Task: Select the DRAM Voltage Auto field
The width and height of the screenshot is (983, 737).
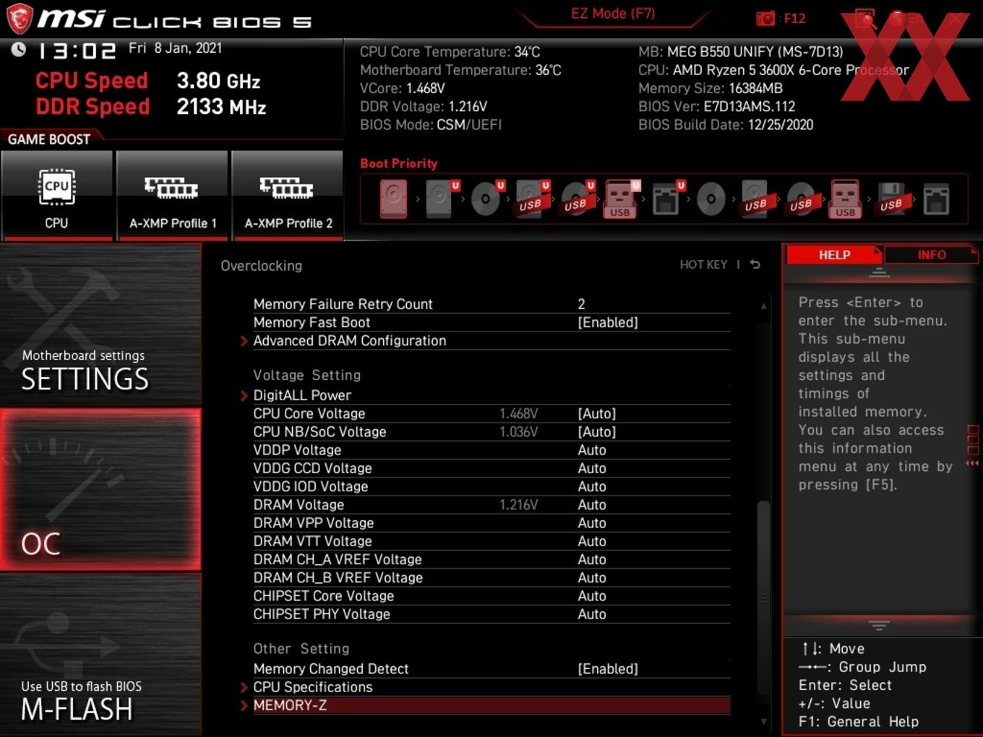Action: point(591,504)
